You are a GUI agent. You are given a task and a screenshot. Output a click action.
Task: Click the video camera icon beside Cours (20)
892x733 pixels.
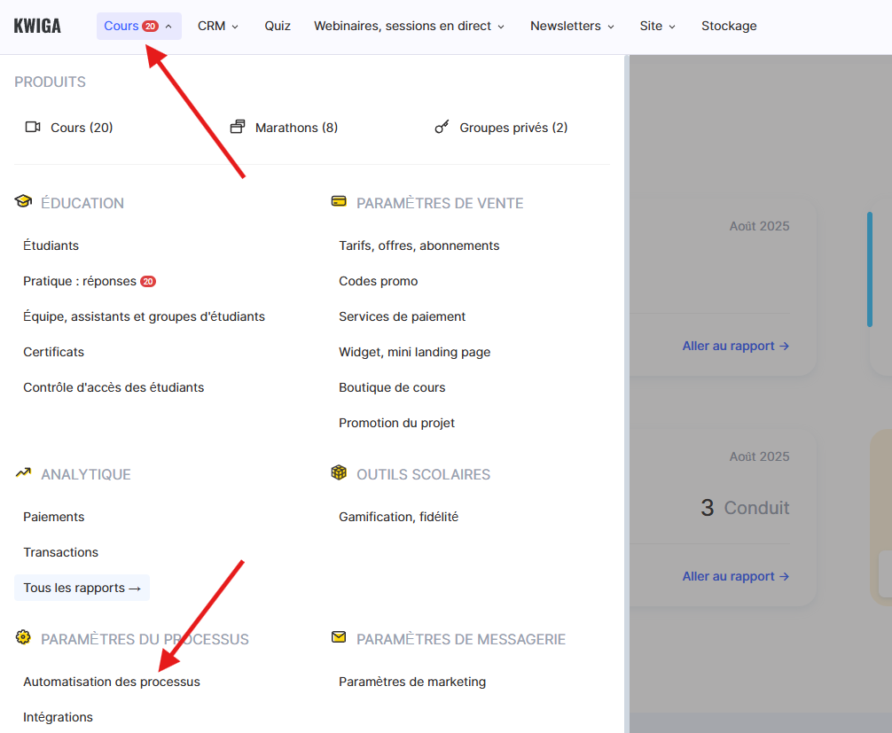(33, 127)
